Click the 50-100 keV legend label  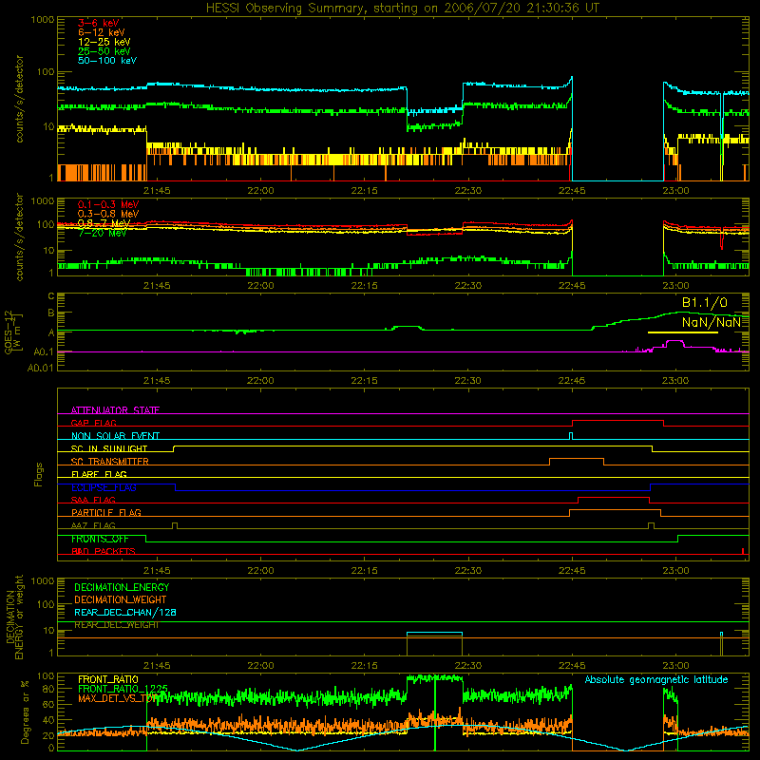point(107,61)
